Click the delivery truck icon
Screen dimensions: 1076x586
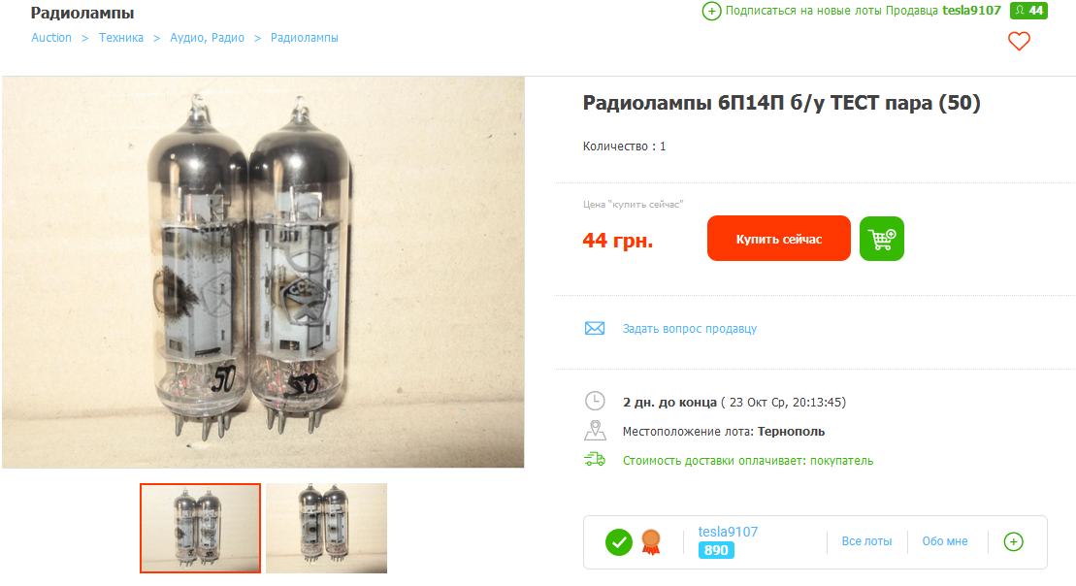(x=595, y=460)
